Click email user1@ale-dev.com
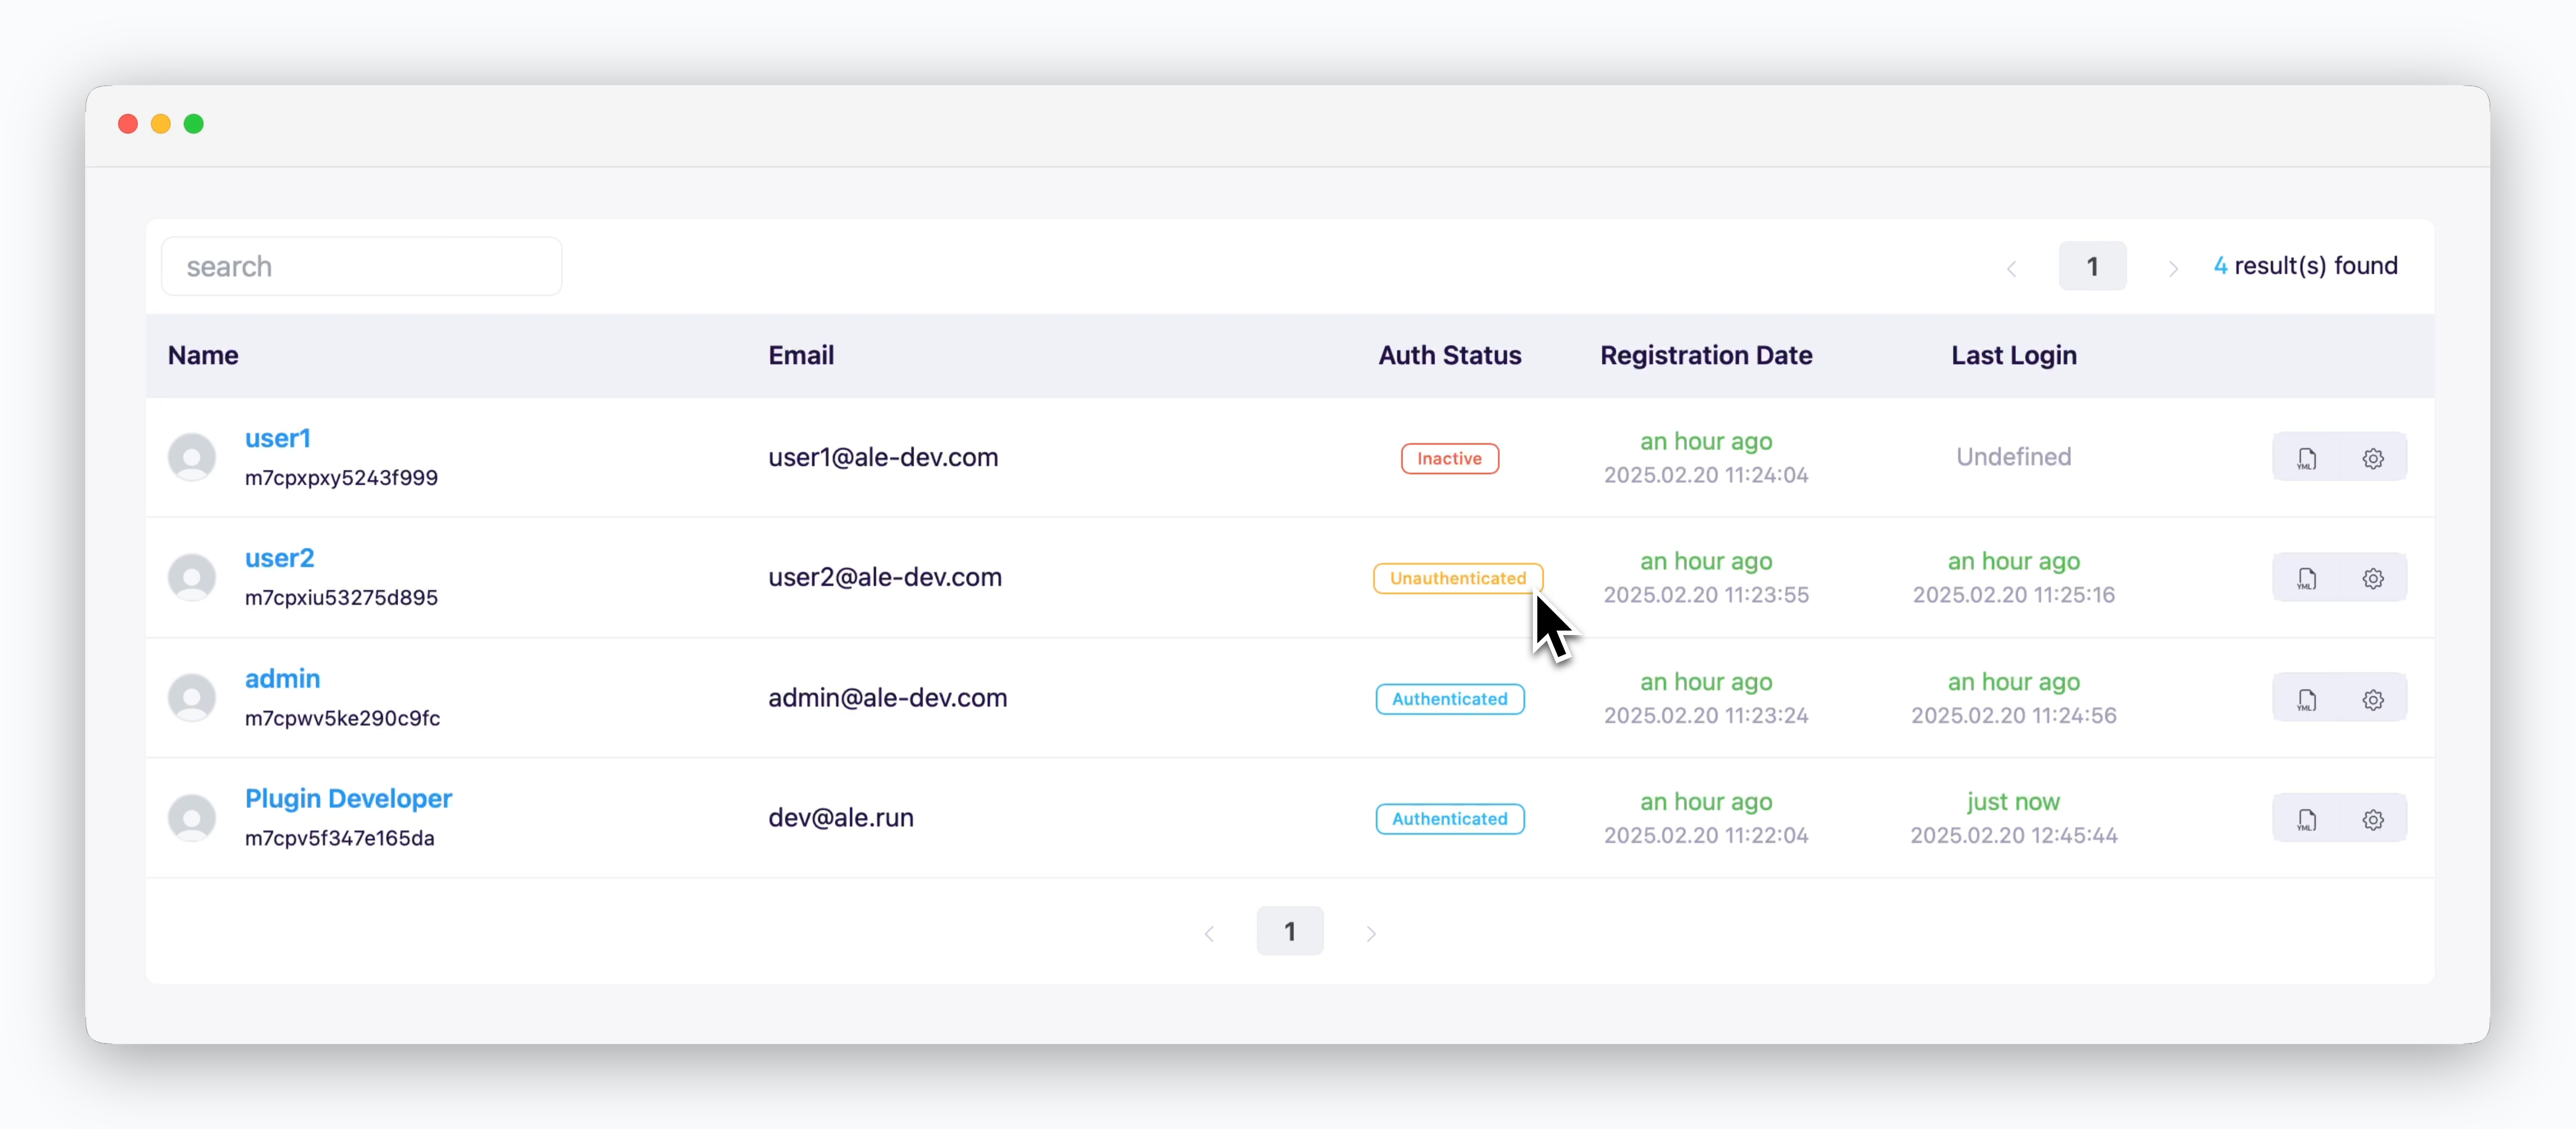2576x1129 pixels. tap(883, 457)
